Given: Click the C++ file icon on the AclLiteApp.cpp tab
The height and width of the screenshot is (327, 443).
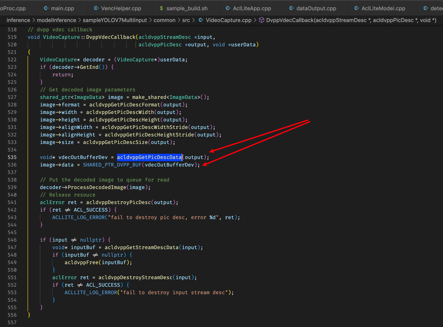Looking at the screenshot, I should (228, 8).
